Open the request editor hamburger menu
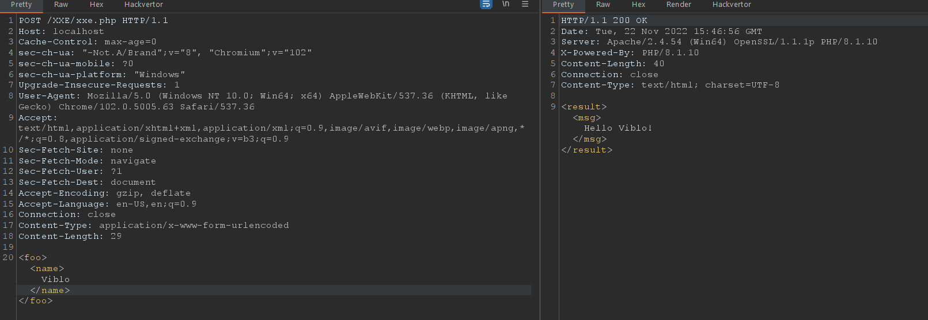 [x=525, y=4]
